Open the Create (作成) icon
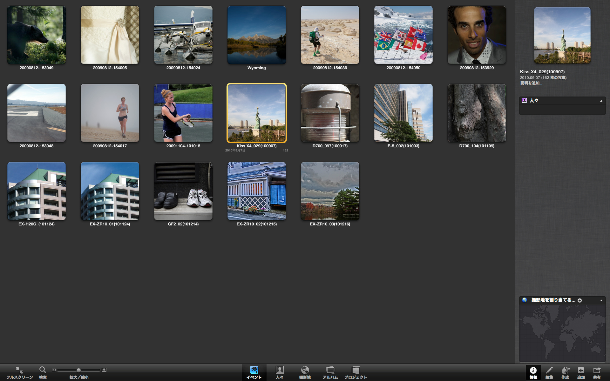The height and width of the screenshot is (381, 610). [565, 371]
